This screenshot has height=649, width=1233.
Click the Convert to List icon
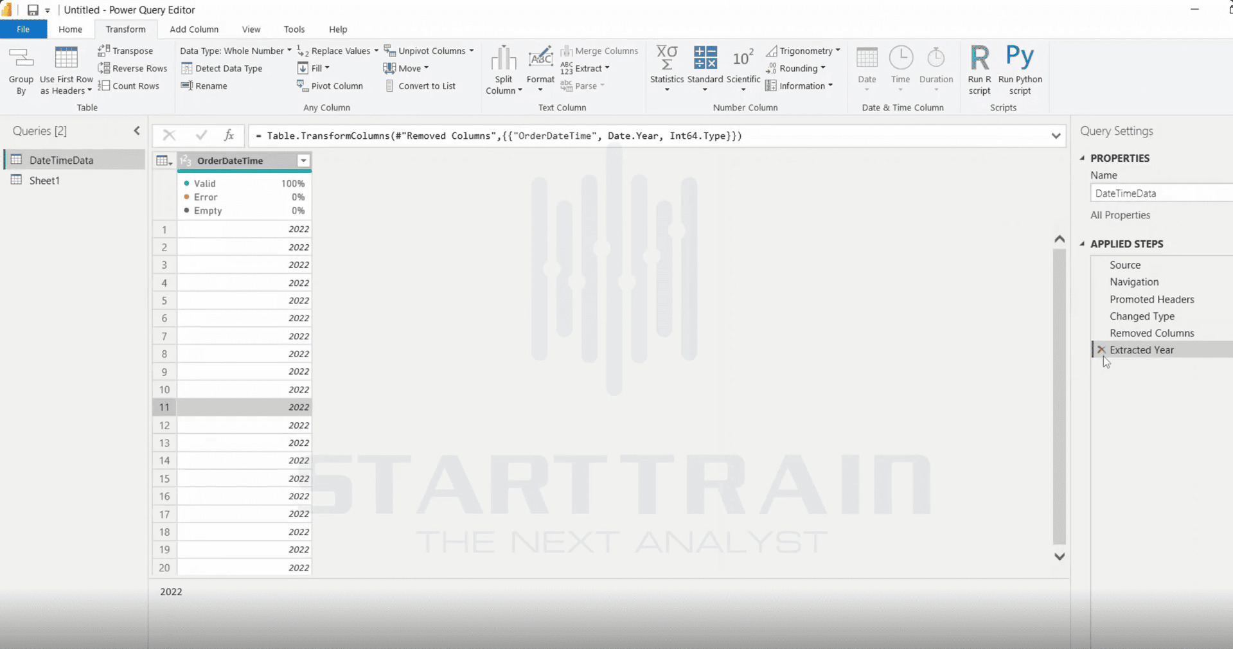coord(389,85)
